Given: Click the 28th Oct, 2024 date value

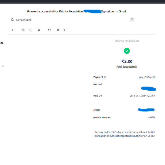Looking at the screenshot, I should point(142,96).
